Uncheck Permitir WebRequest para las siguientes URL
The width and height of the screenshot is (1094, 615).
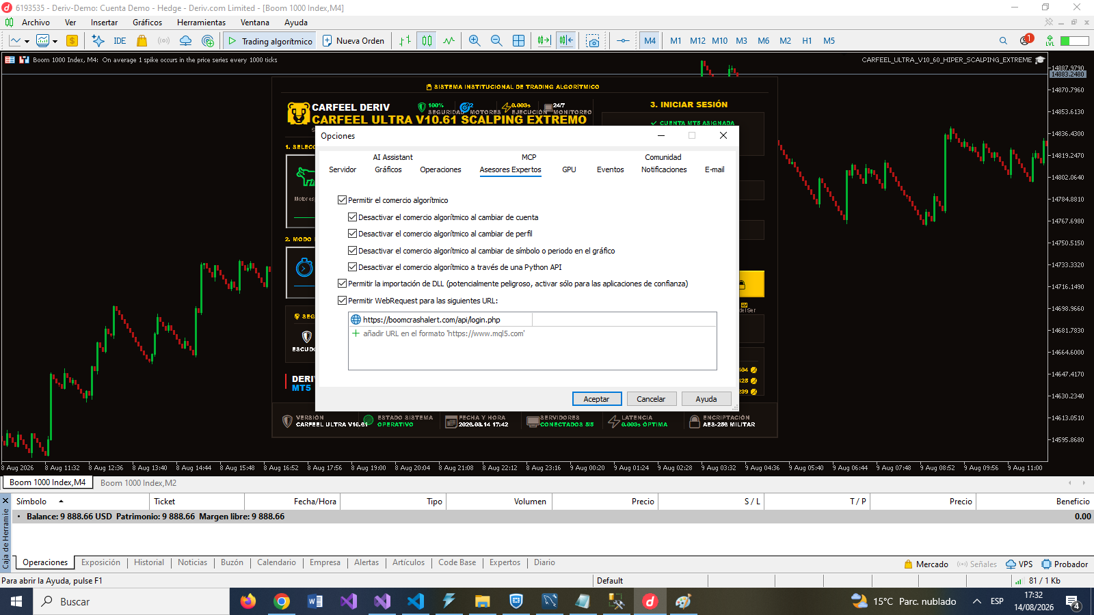coord(343,301)
